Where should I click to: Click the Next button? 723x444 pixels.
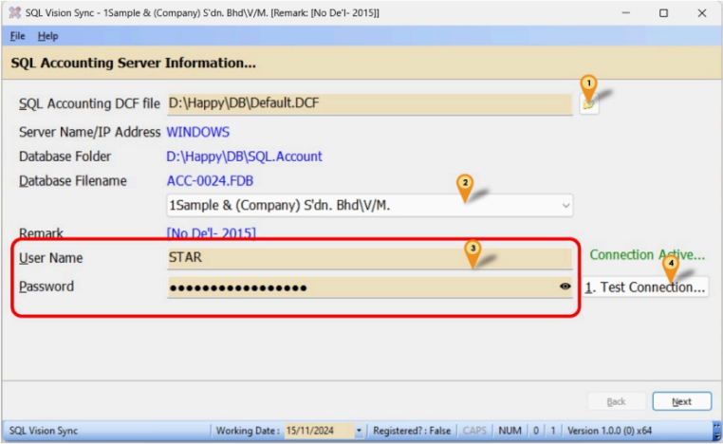(681, 401)
